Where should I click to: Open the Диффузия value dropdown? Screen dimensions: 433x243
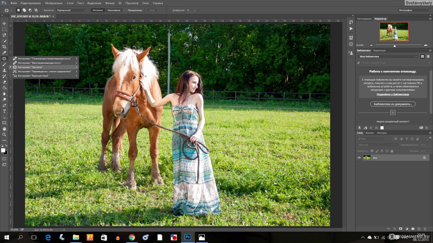tap(195, 10)
